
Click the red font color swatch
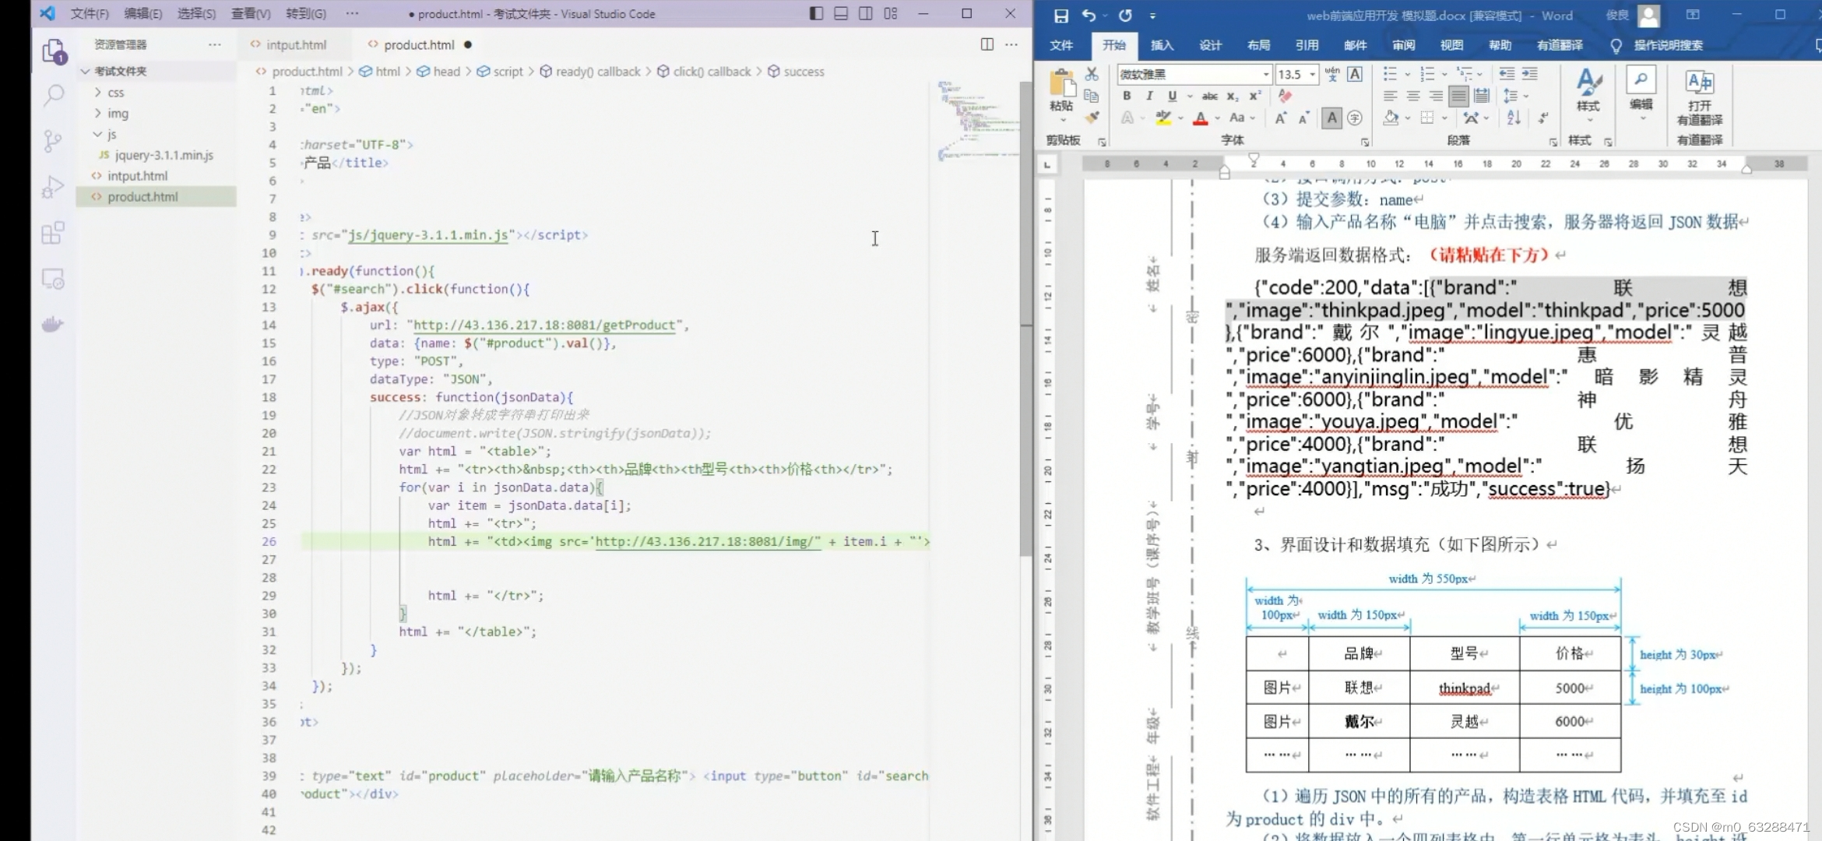1201,118
